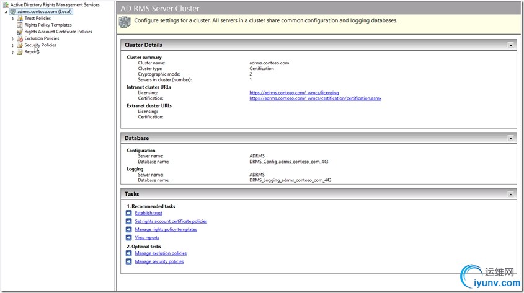
Task: Click arrow icon beside Set rights account certificate policies
Action: coord(128,221)
